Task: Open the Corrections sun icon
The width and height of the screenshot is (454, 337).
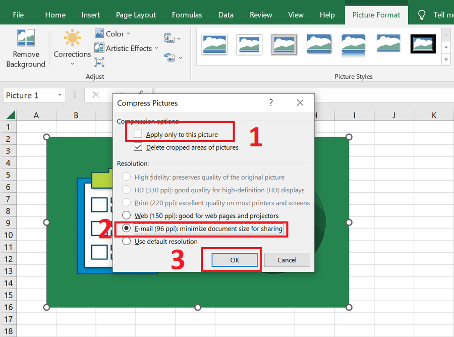Action: pos(72,38)
